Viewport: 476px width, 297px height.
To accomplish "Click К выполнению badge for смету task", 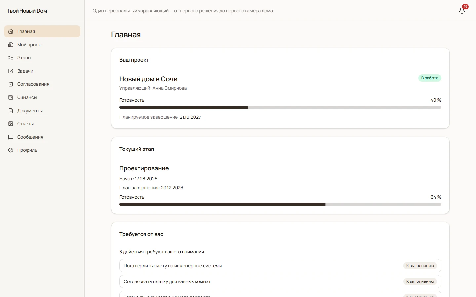I will [x=420, y=266].
